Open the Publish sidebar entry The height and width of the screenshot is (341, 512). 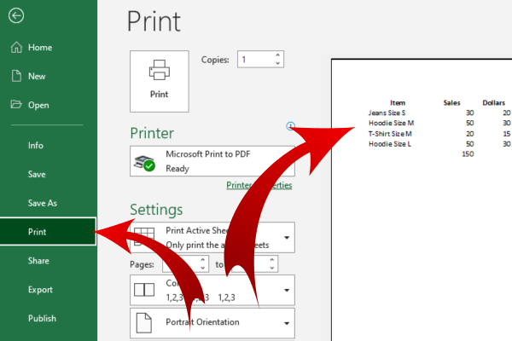click(42, 318)
